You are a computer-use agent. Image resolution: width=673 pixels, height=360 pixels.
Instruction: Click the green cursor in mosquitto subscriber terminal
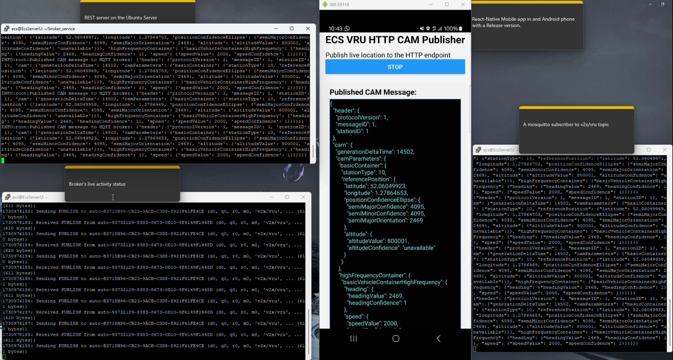coord(475,349)
